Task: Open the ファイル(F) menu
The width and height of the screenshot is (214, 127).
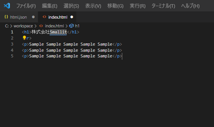Action: tap(26, 6)
